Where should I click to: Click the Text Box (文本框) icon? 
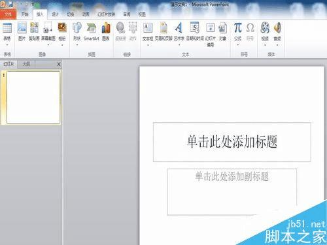(x=148, y=28)
